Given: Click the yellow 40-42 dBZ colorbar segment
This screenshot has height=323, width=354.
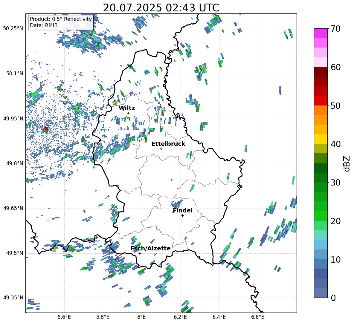Looking at the screenshot, I should pyautogui.click(x=321, y=139).
